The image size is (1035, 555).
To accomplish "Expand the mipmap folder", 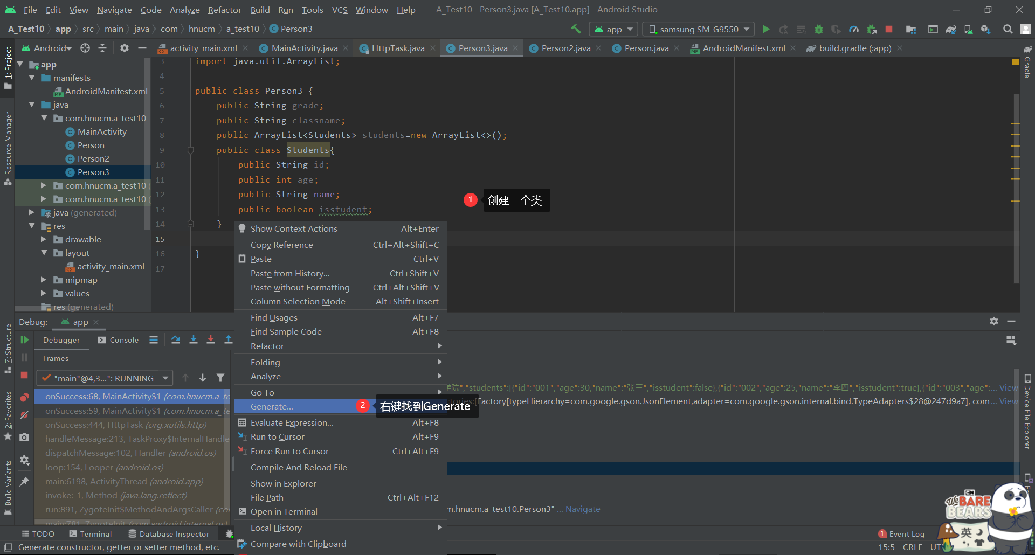I will (44, 280).
